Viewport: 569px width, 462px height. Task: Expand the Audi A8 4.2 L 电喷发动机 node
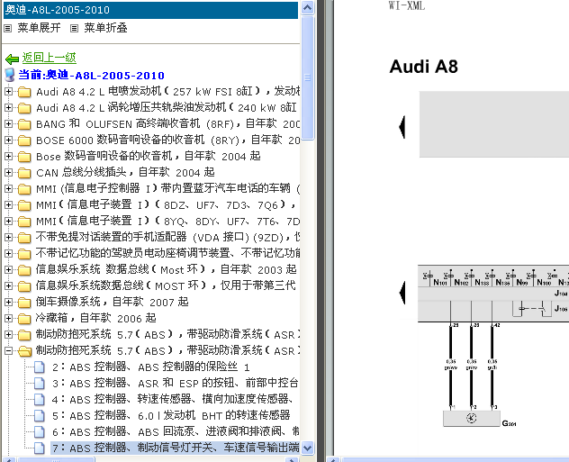(x=8, y=92)
